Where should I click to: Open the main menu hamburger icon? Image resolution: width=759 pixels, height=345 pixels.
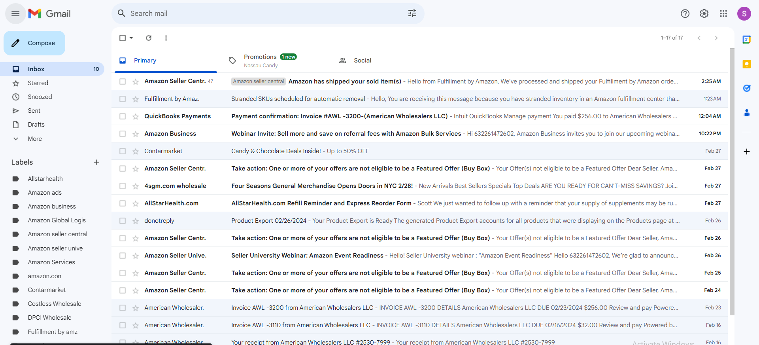(15, 13)
